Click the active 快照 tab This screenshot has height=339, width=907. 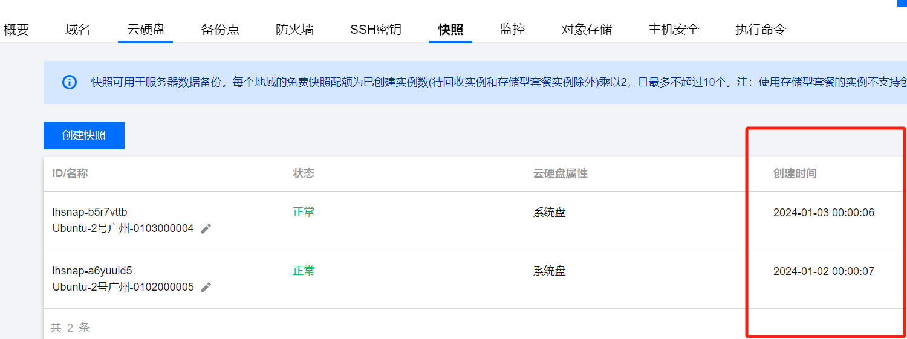450,29
